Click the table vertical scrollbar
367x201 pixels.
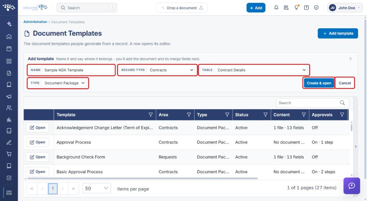pyautogui.click(x=351, y=128)
